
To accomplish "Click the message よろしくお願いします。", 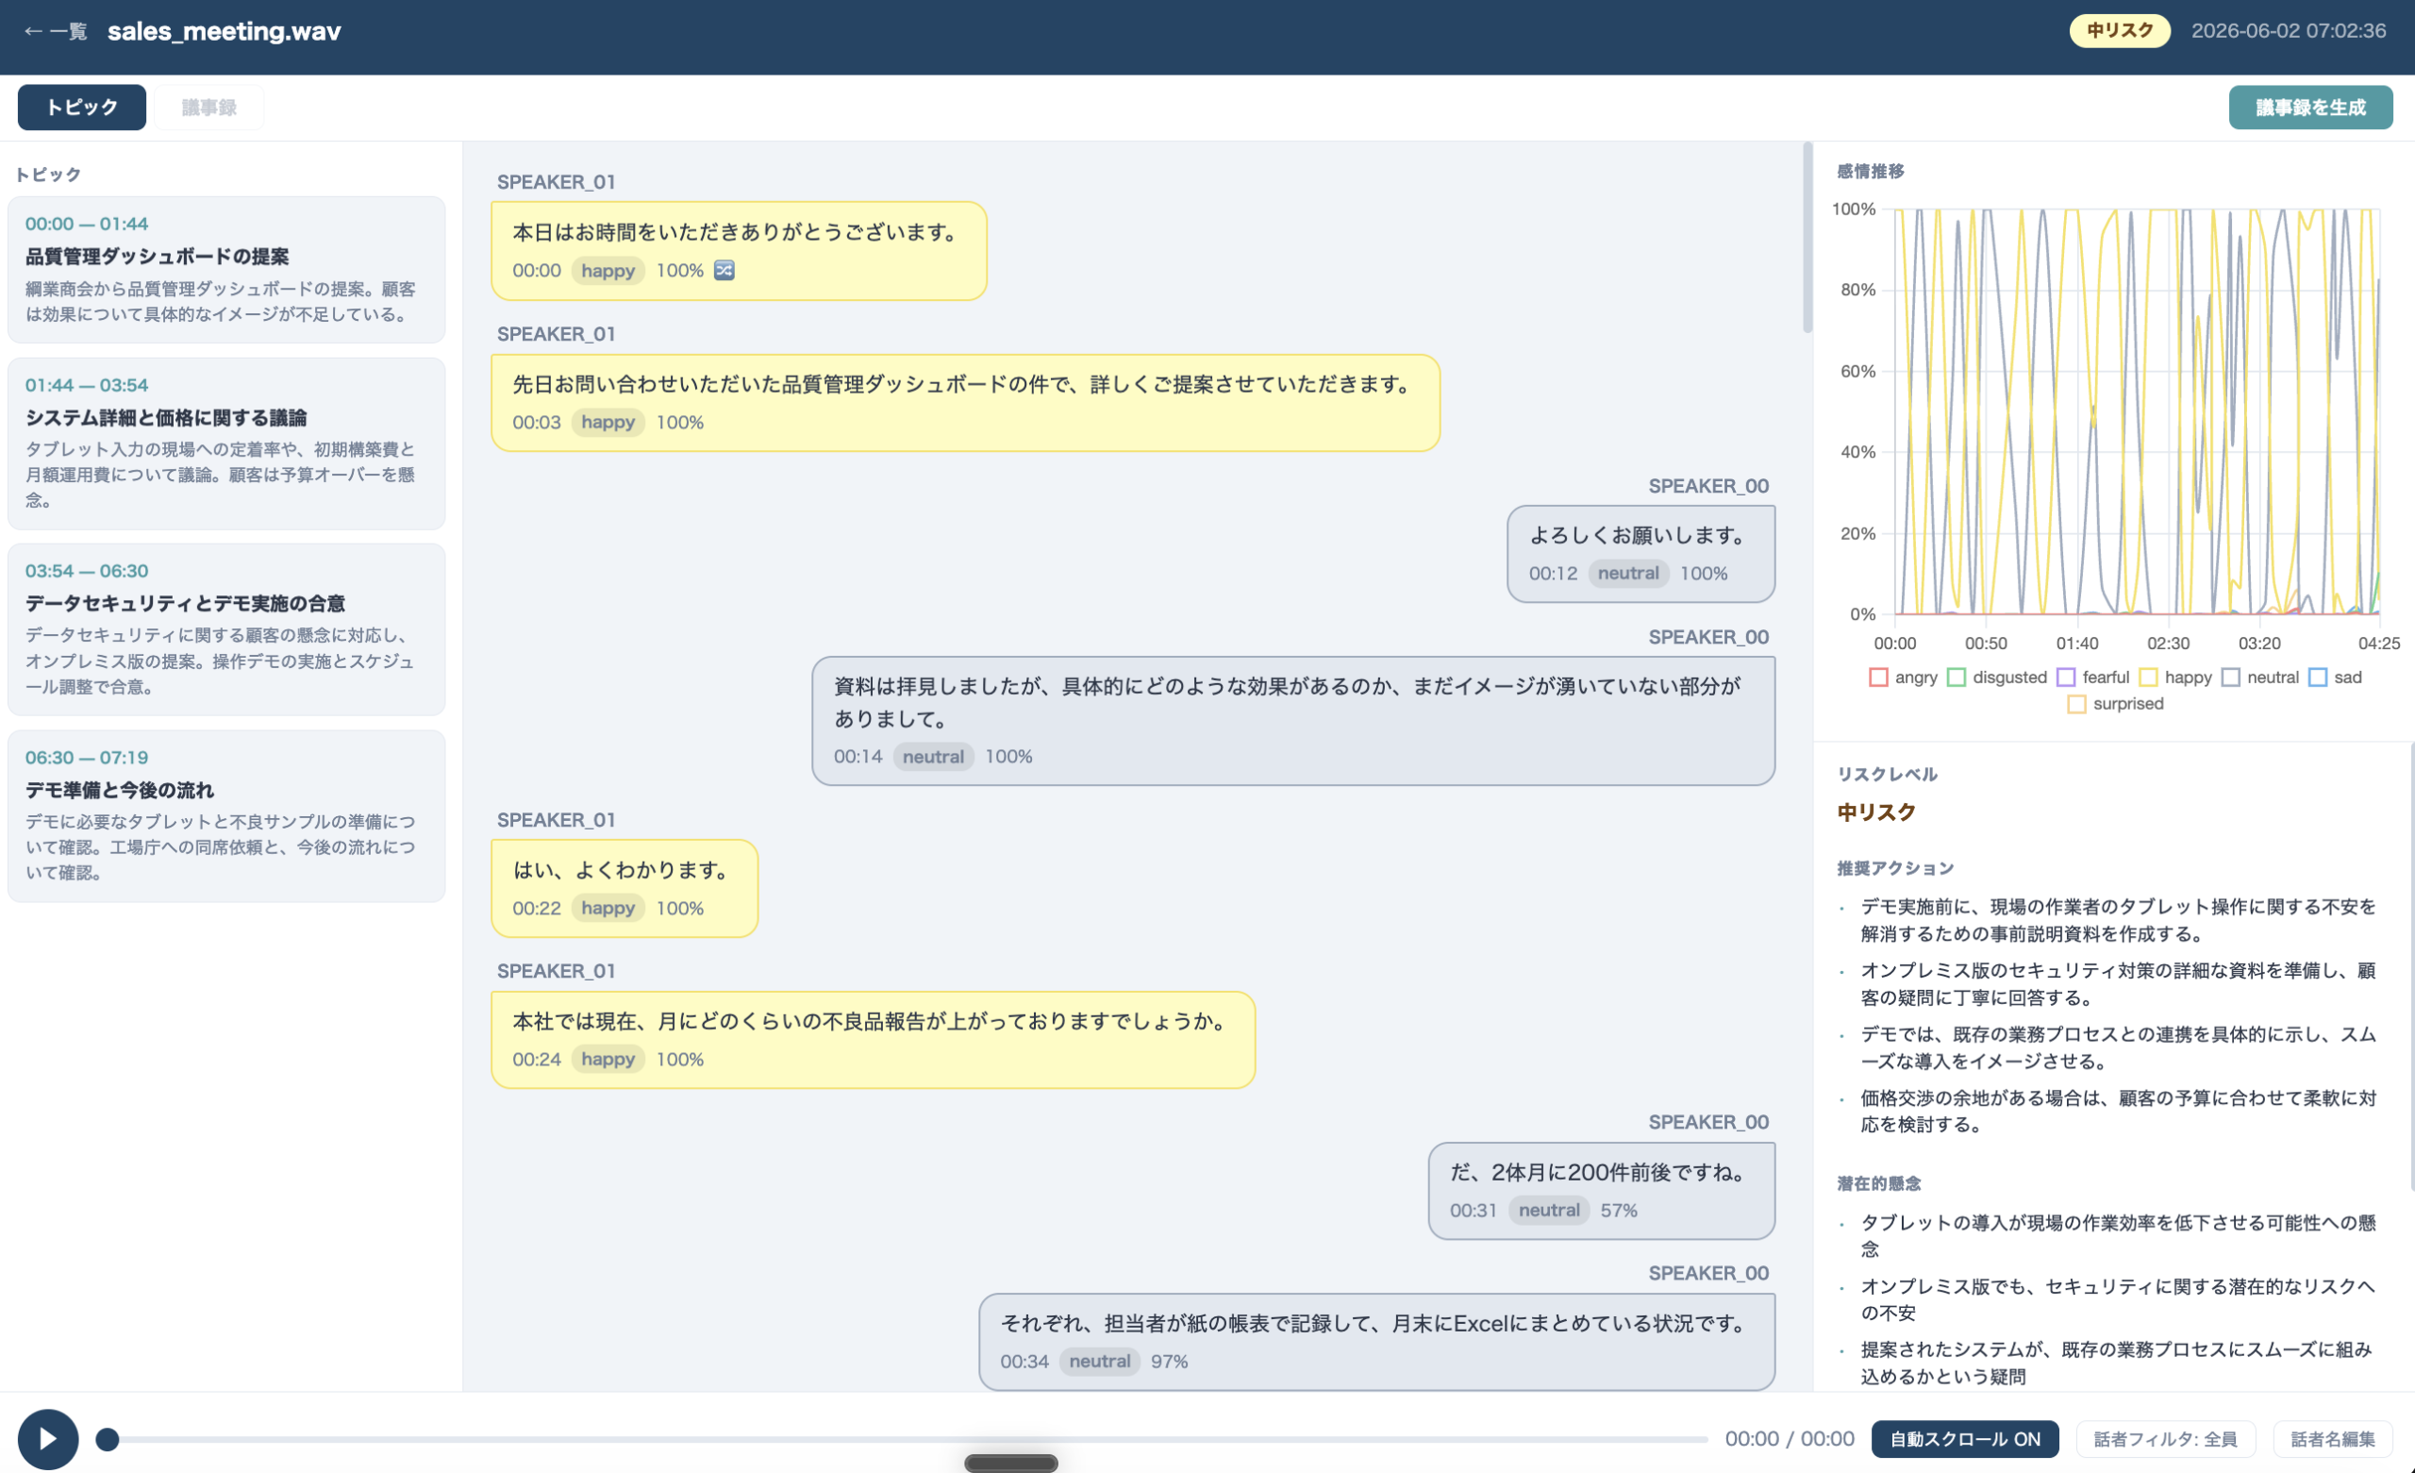I will [x=1640, y=553].
